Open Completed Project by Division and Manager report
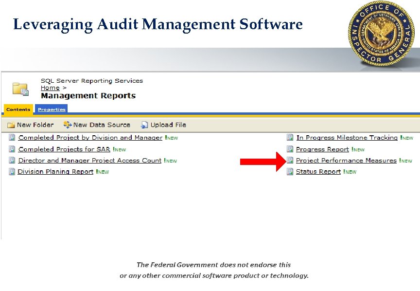 90,138
